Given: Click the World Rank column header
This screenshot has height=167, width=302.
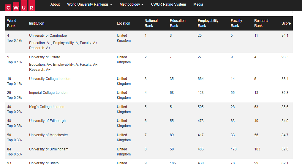Looking at the screenshot, I should (12, 23).
